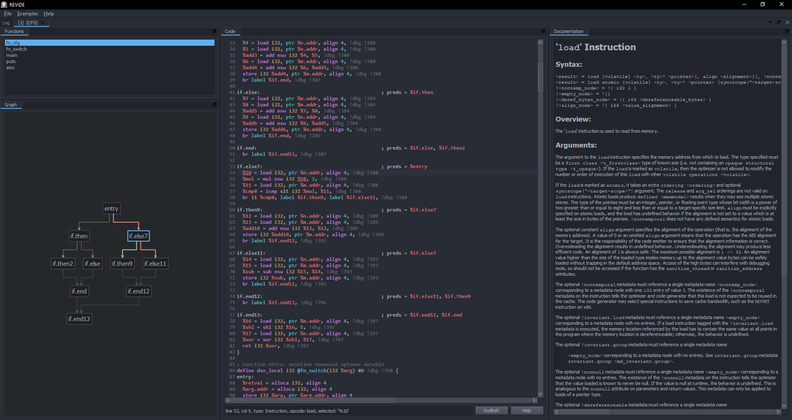Click the documentation horizontal scroll-left arrow
The width and height of the screenshot is (792, 420).
coord(556,412)
